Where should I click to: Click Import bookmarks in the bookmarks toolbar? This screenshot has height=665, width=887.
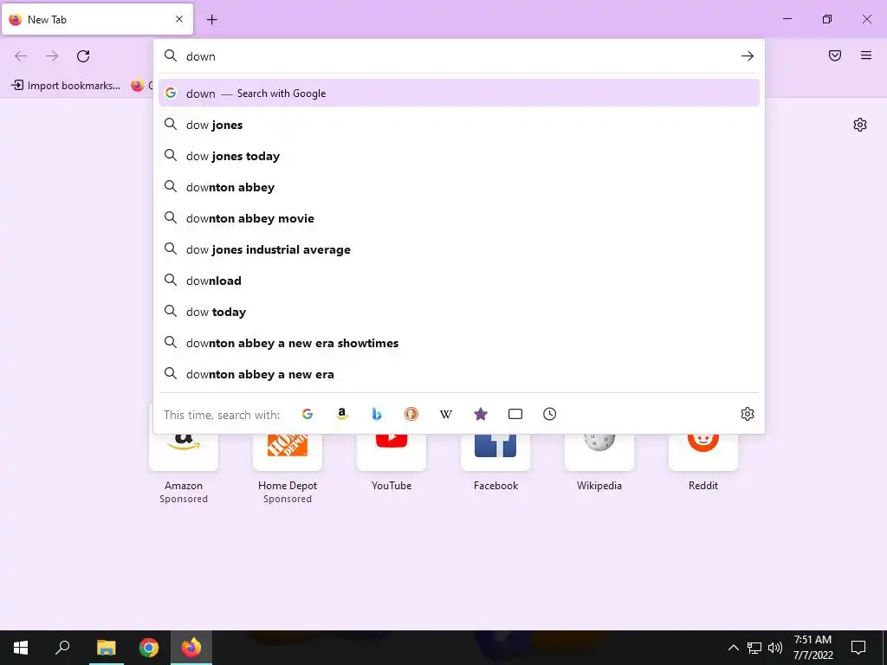click(x=66, y=86)
